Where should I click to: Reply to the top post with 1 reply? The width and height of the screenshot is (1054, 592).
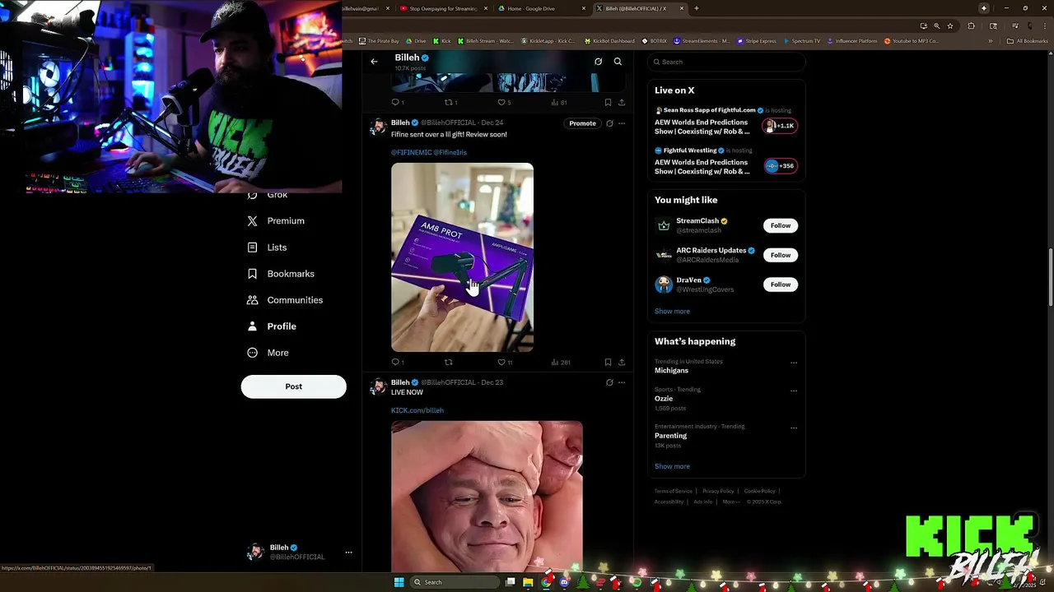396,103
